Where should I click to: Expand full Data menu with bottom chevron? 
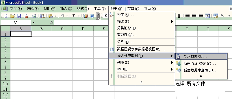(141, 82)
